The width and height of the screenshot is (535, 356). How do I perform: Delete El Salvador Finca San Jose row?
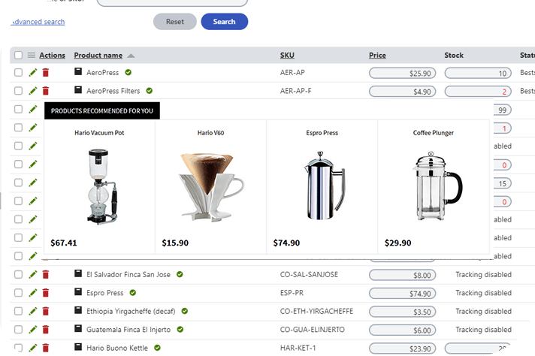point(46,274)
